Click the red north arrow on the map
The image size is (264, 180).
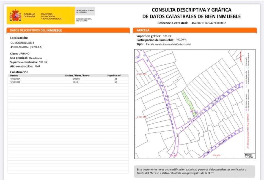[x=241, y=54]
